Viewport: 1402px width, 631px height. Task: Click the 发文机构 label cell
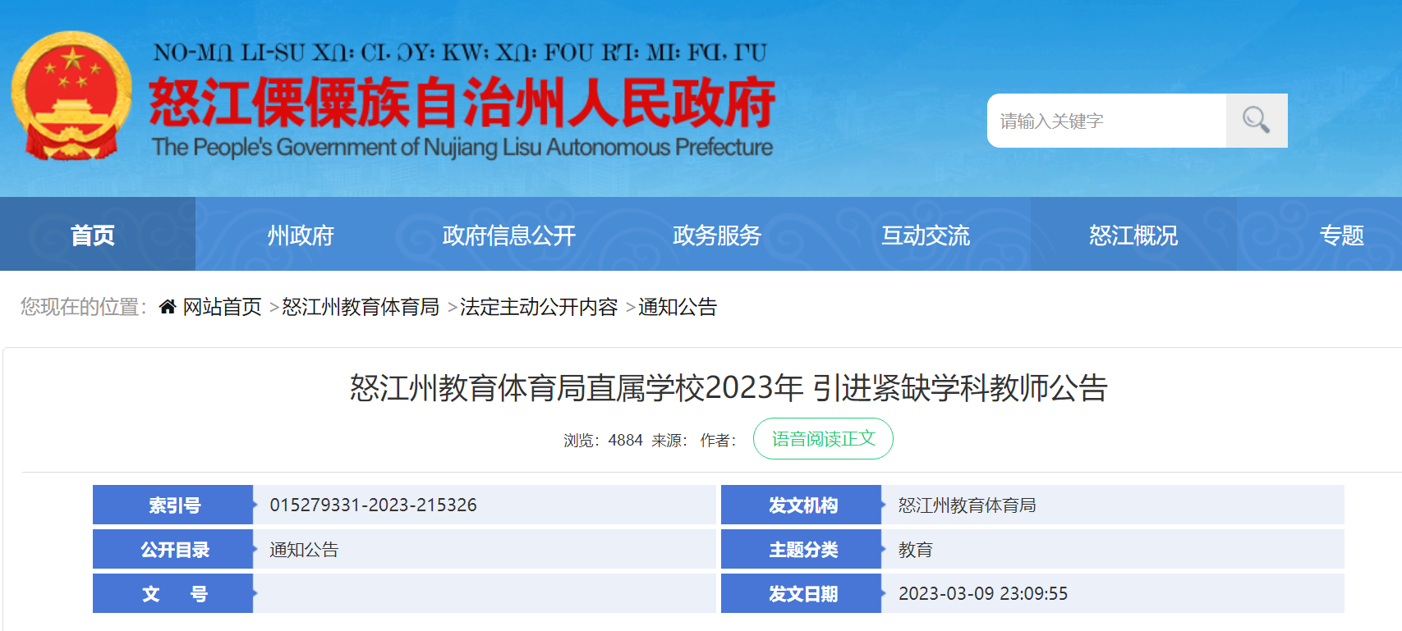coord(802,505)
